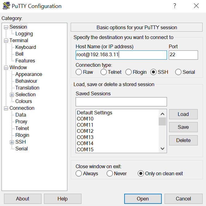
Task: Collapse the Session tree node
Action: [6, 27]
